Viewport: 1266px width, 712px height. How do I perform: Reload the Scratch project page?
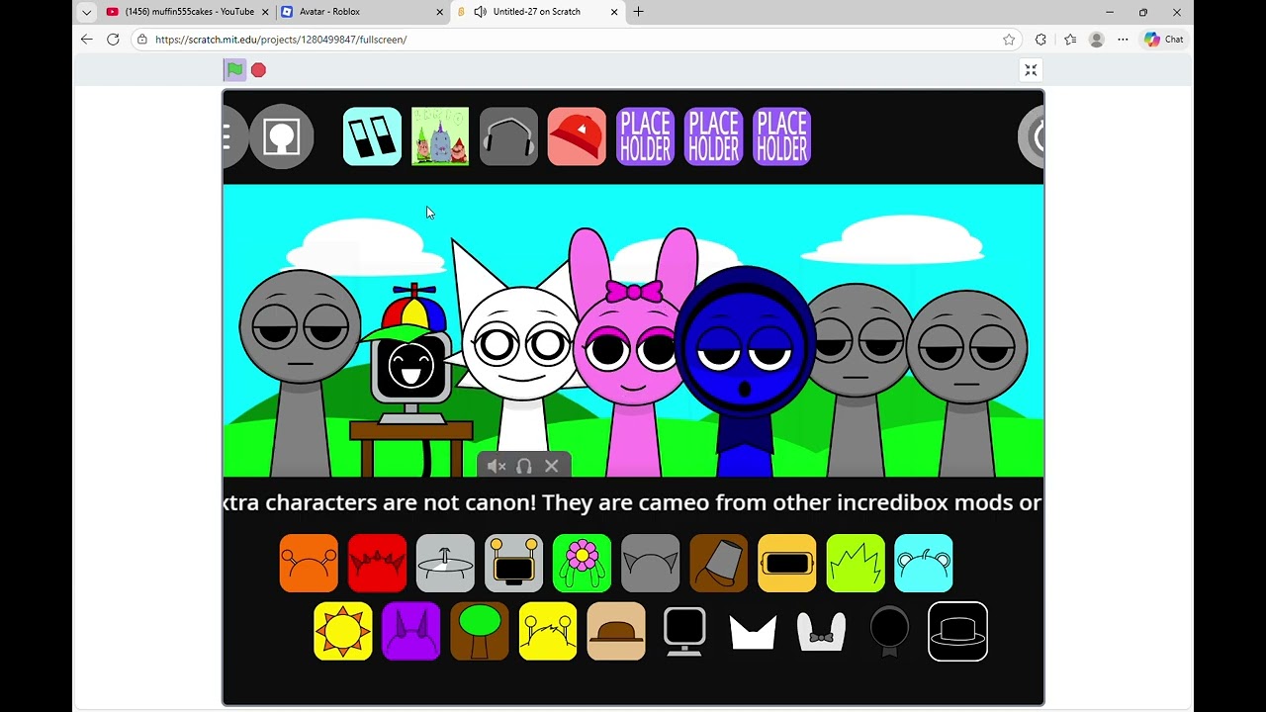pos(113,40)
